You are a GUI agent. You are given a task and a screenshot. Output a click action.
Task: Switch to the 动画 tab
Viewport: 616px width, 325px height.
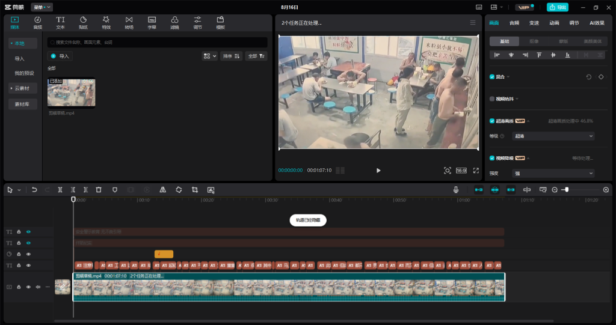tap(554, 23)
